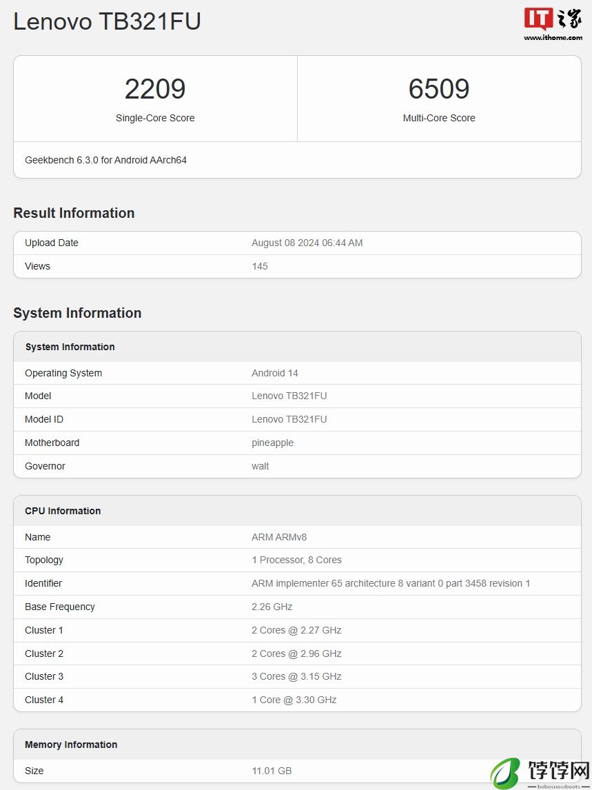Click the Size row label

pos(34,771)
